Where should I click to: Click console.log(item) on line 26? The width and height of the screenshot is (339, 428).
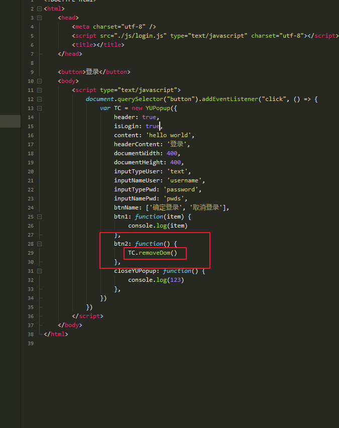(158, 226)
